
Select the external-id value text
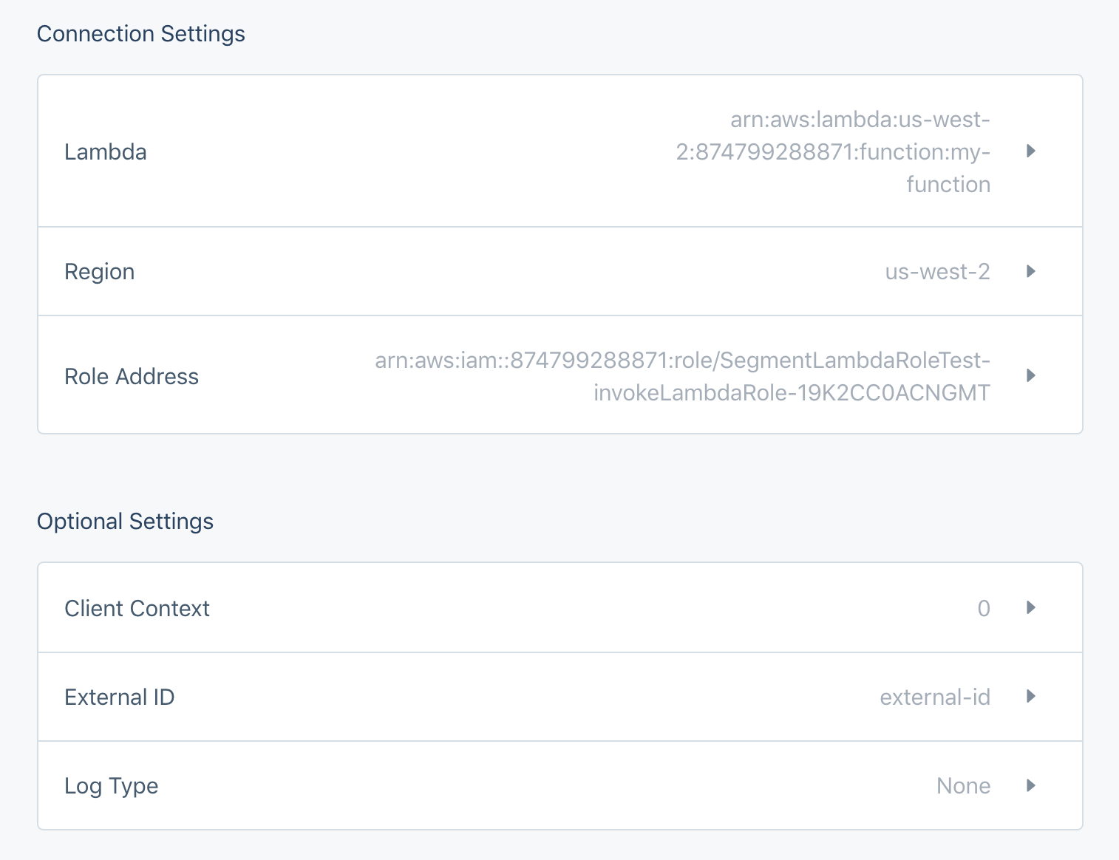[x=935, y=697]
